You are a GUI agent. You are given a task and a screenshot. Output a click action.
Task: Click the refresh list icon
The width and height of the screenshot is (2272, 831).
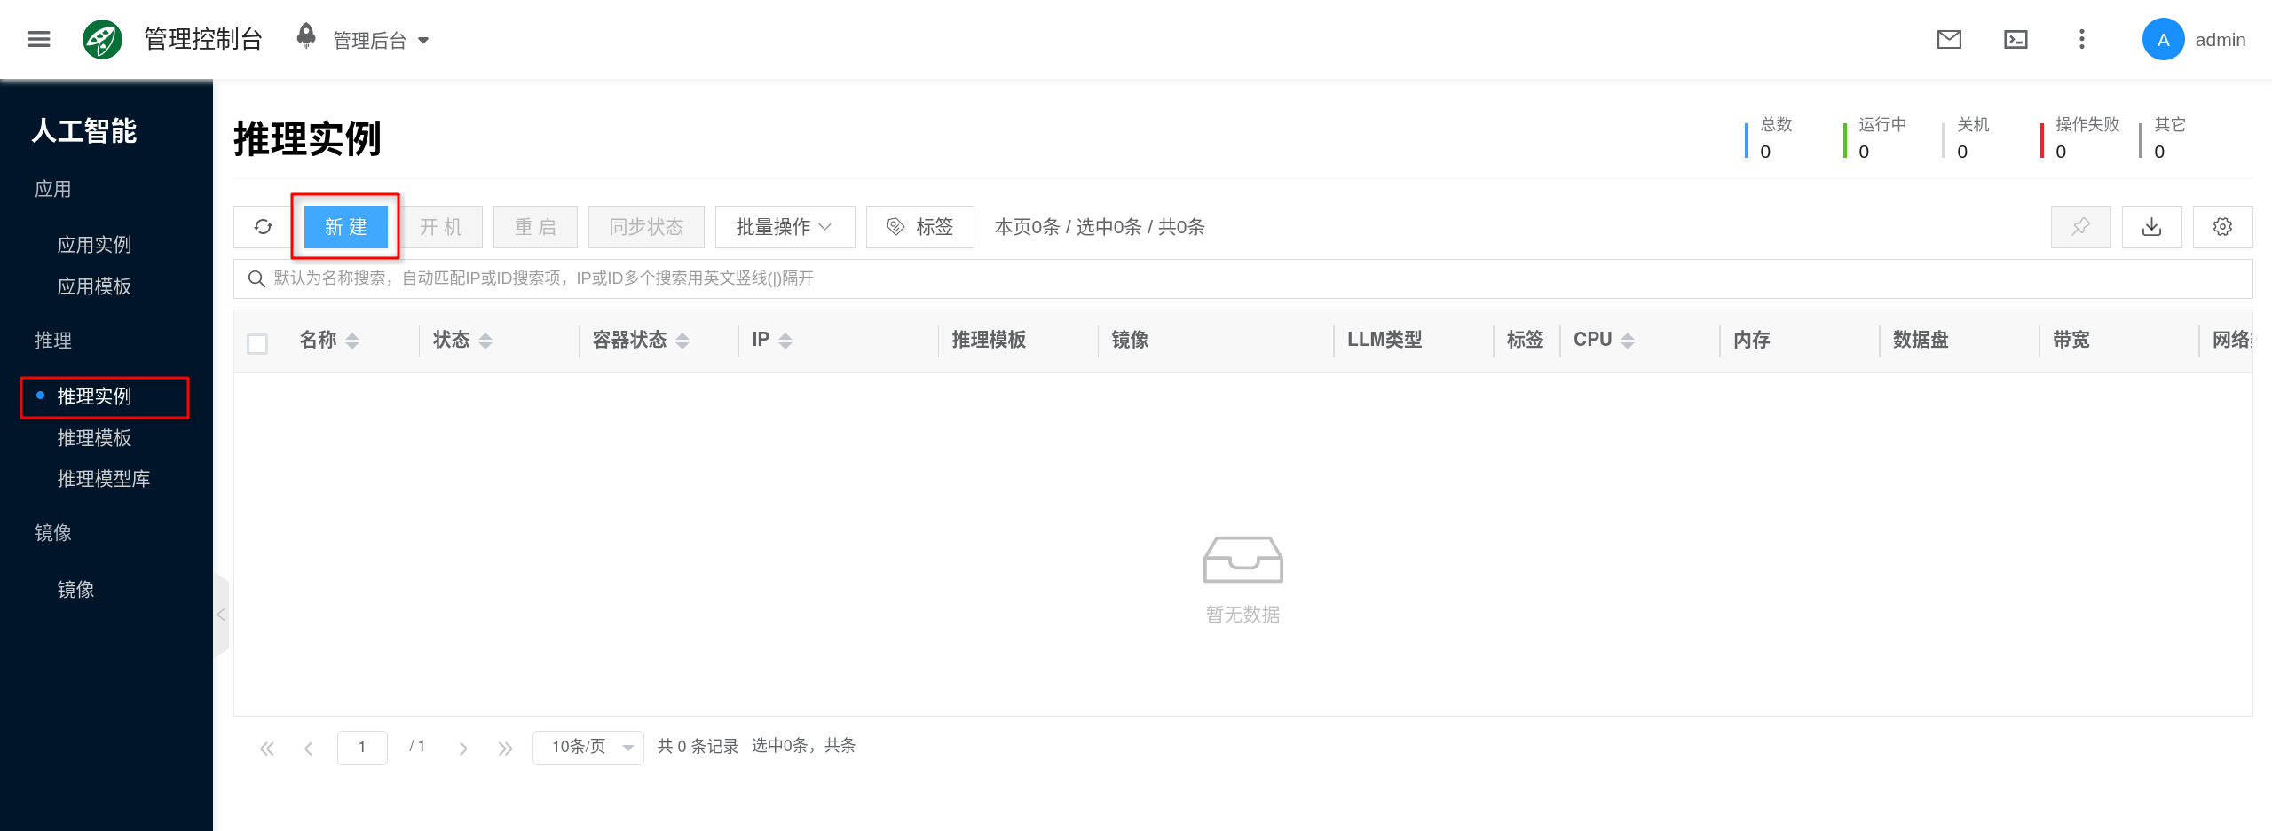263,227
